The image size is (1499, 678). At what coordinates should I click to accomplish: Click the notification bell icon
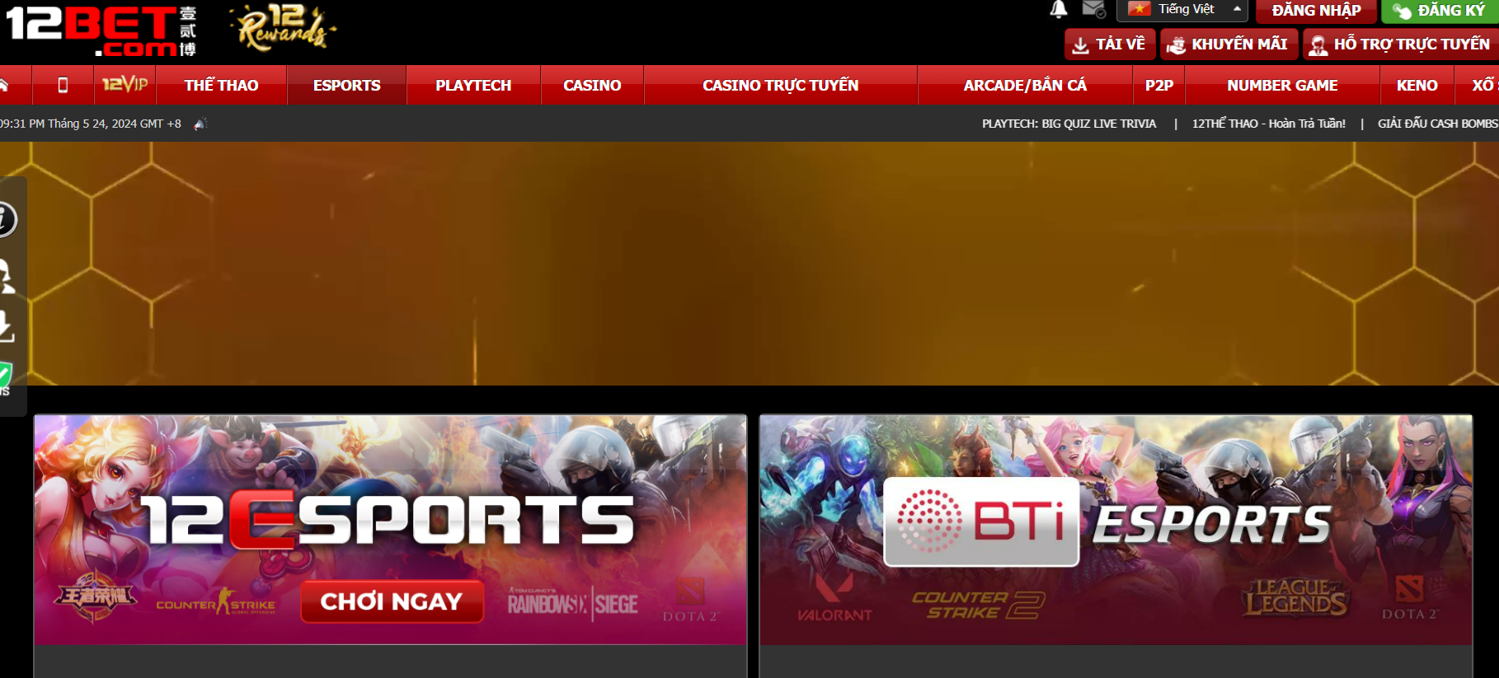[1058, 10]
